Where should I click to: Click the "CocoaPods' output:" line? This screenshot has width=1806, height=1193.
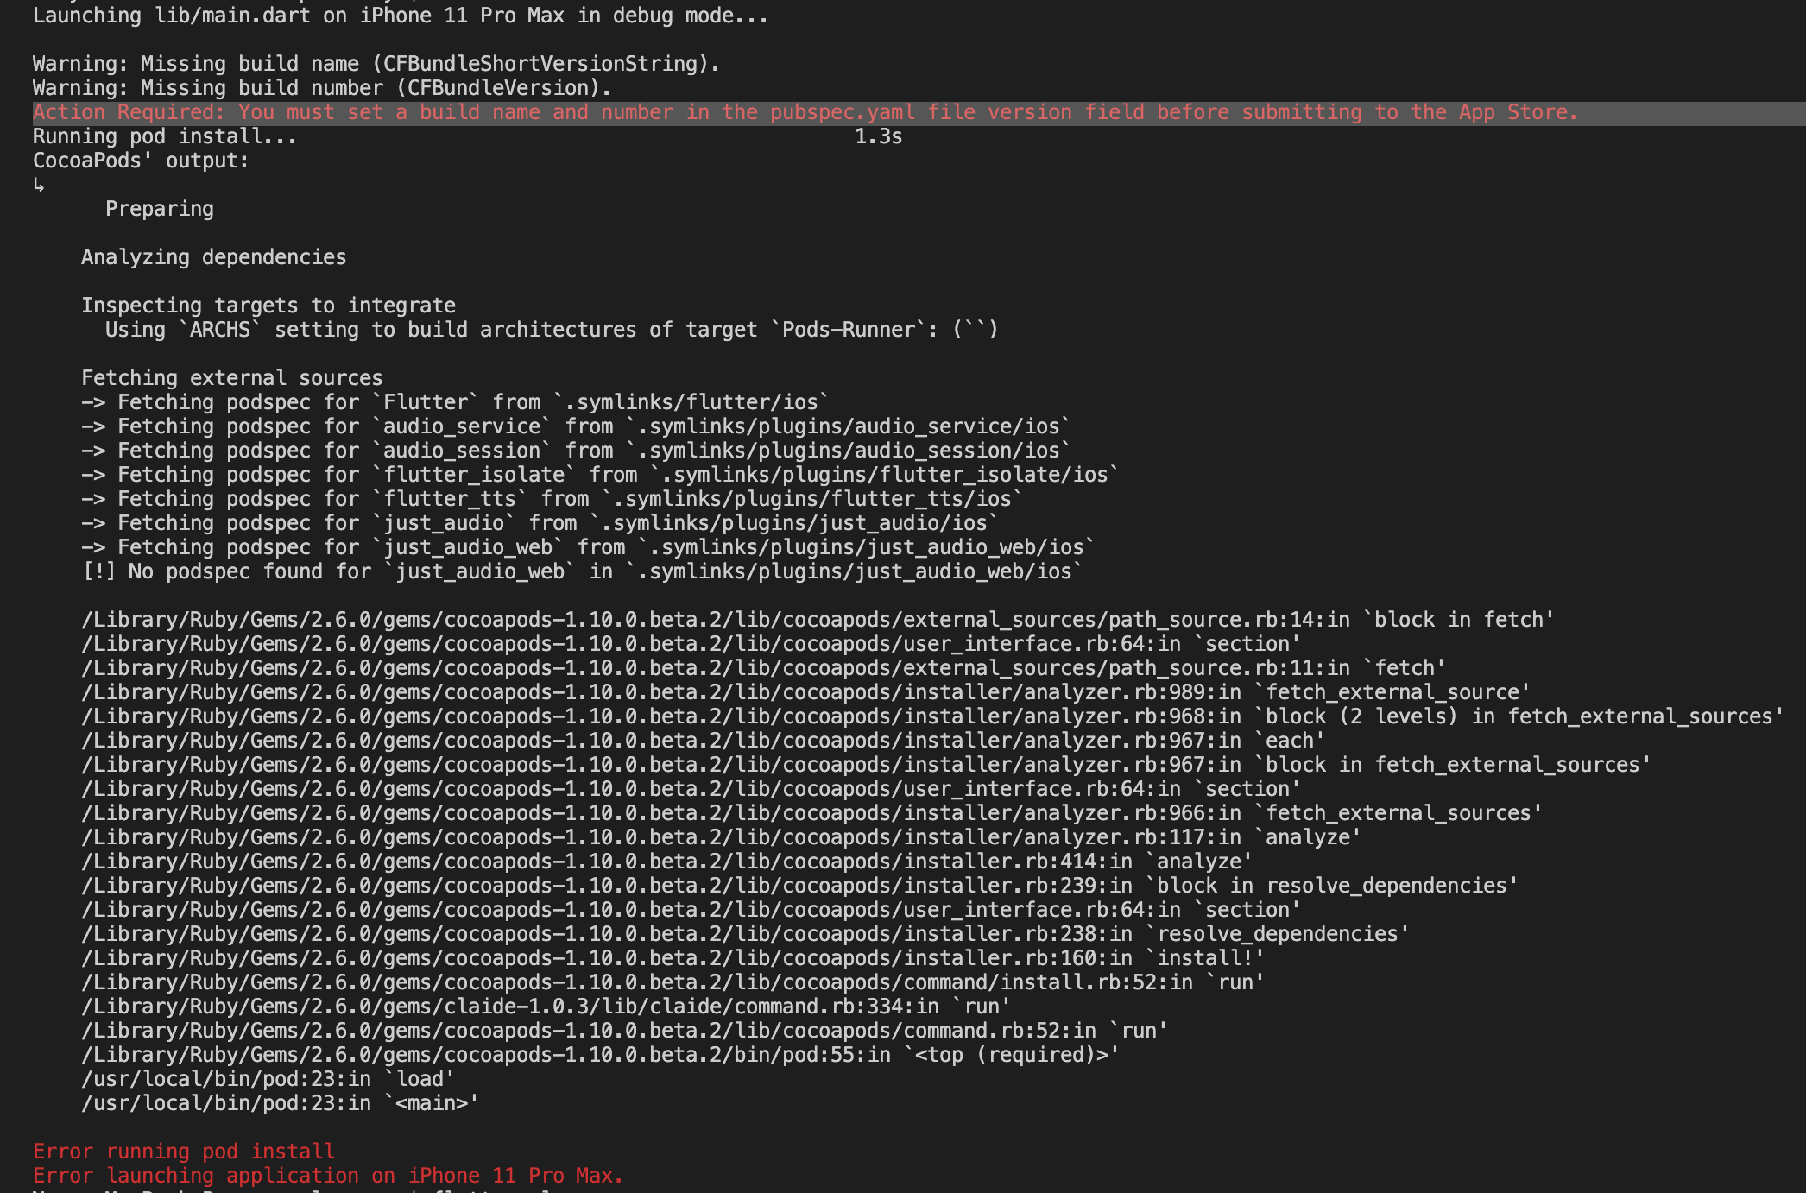pyautogui.click(x=141, y=161)
